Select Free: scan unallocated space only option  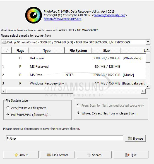pos(78,105)
